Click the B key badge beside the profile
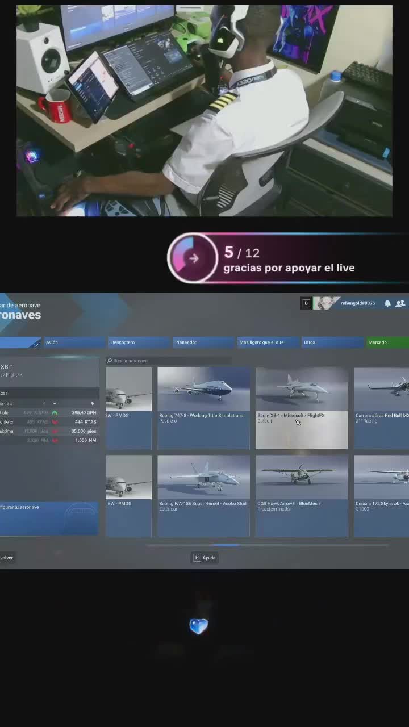Image resolution: width=409 pixels, height=727 pixels. [x=306, y=303]
